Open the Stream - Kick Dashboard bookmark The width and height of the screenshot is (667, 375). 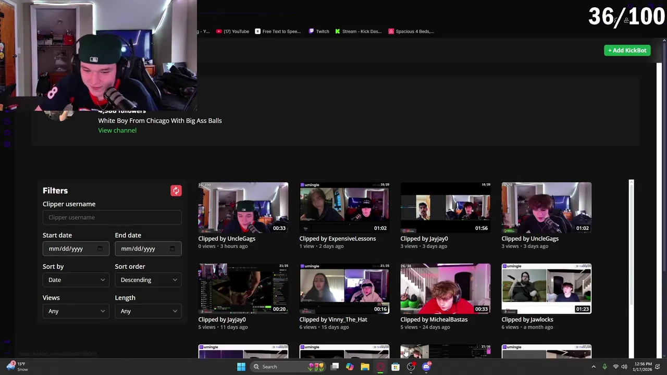click(359, 31)
